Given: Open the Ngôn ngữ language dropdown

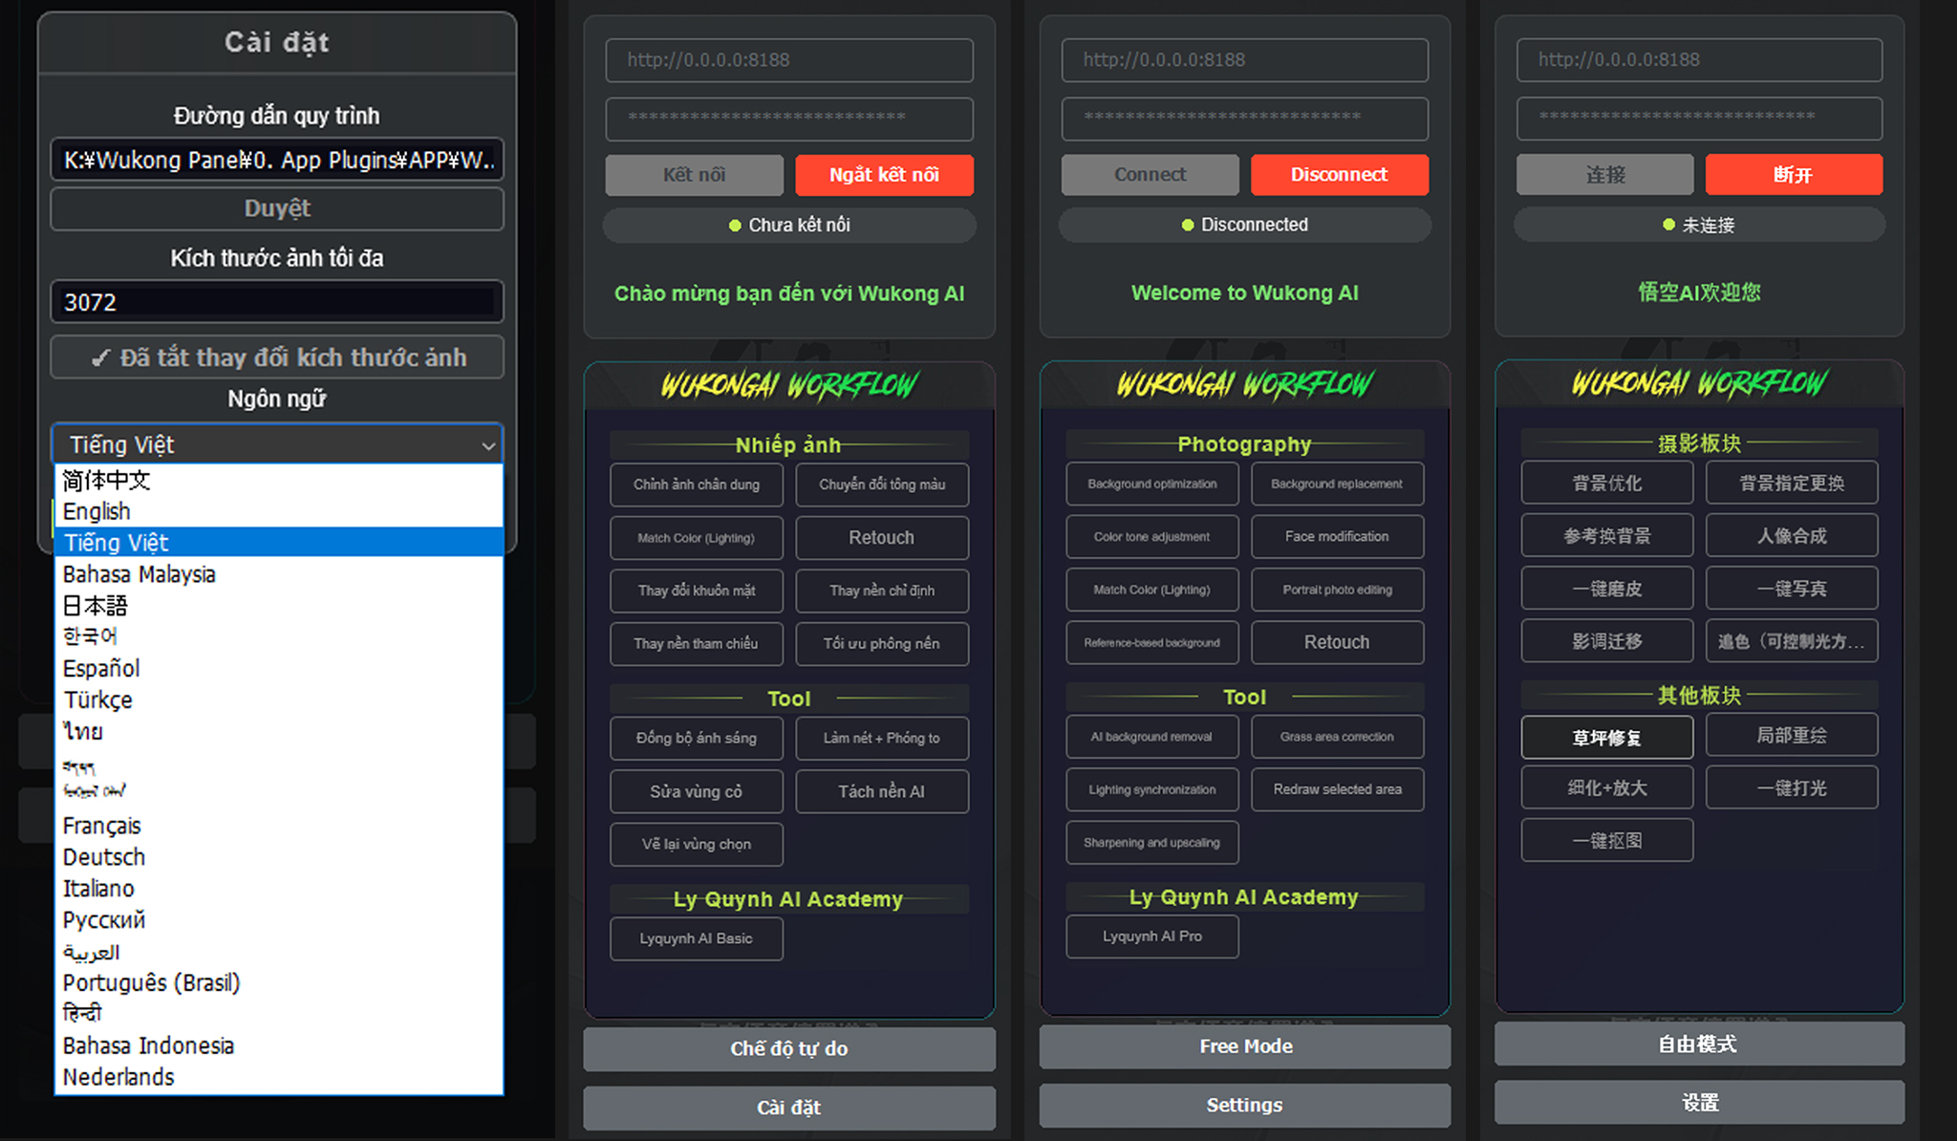Looking at the screenshot, I should click(x=277, y=444).
